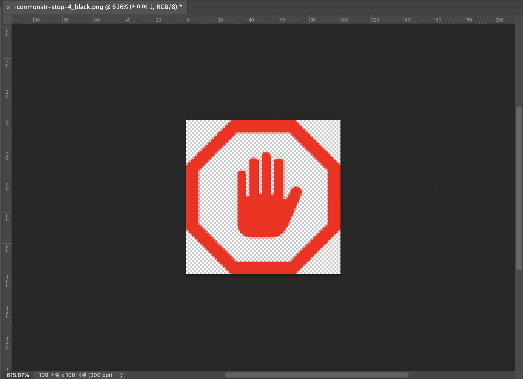
Task: Close the iconmonstr-stop-4_black.png document tab
Action: (x=9, y=8)
